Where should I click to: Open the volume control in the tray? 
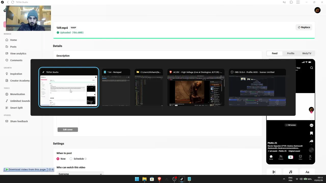click(x=301, y=179)
